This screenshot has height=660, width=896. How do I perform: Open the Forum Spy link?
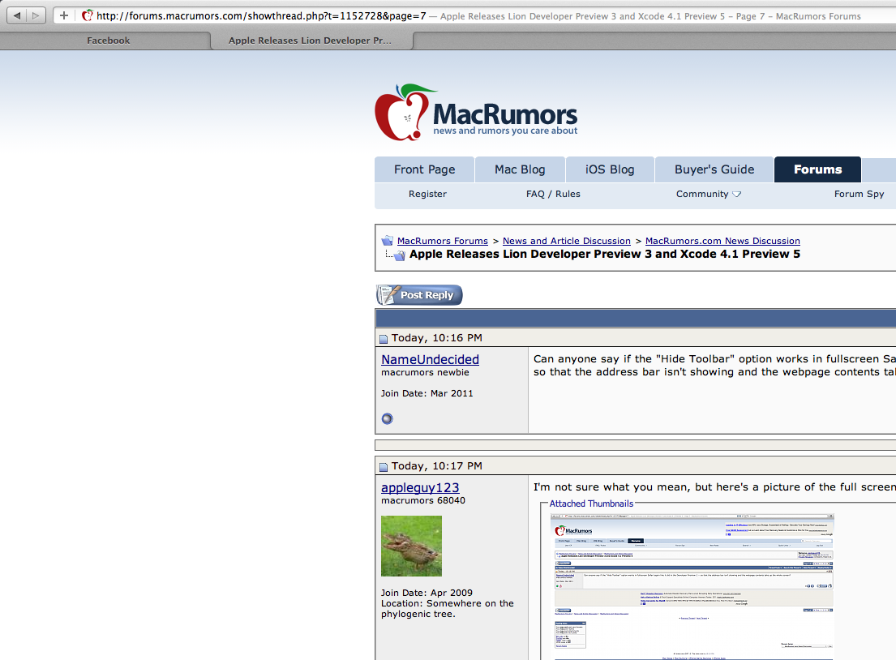859,195
